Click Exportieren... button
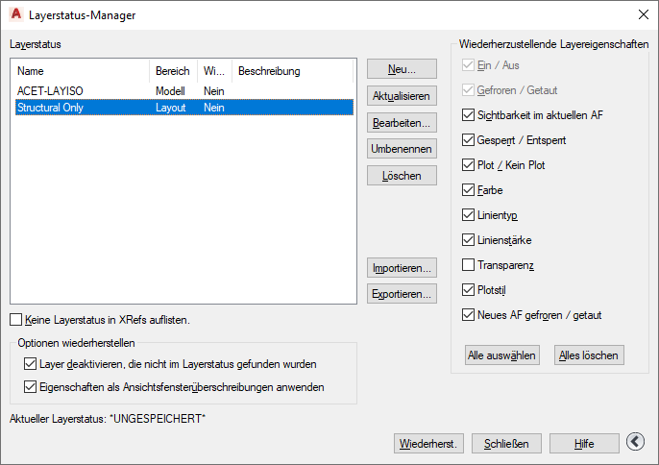 (x=402, y=294)
